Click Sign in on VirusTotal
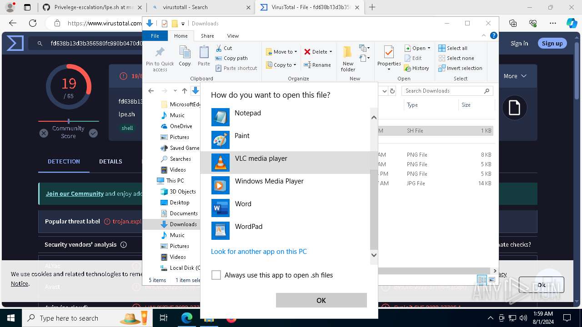The width and height of the screenshot is (582, 327). [519, 43]
